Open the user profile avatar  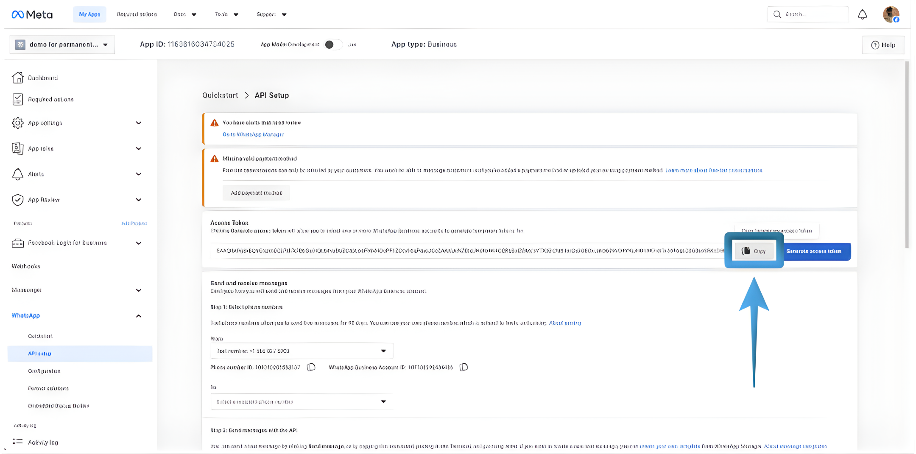(891, 15)
